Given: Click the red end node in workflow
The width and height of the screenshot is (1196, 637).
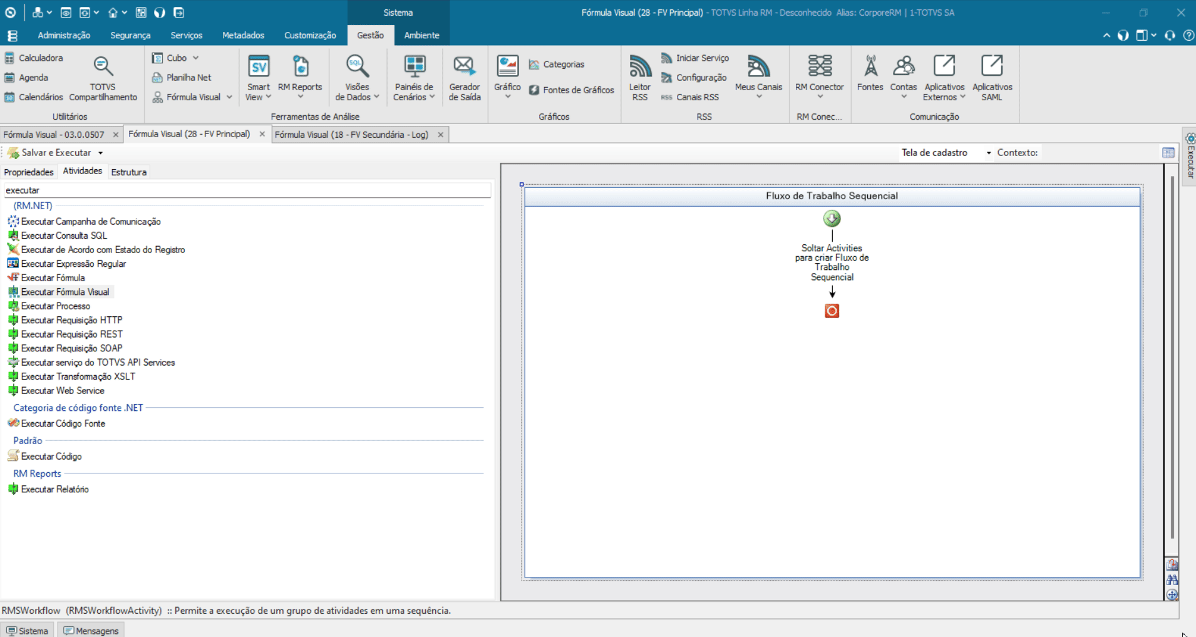Looking at the screenshot, I should pos(832,311).
